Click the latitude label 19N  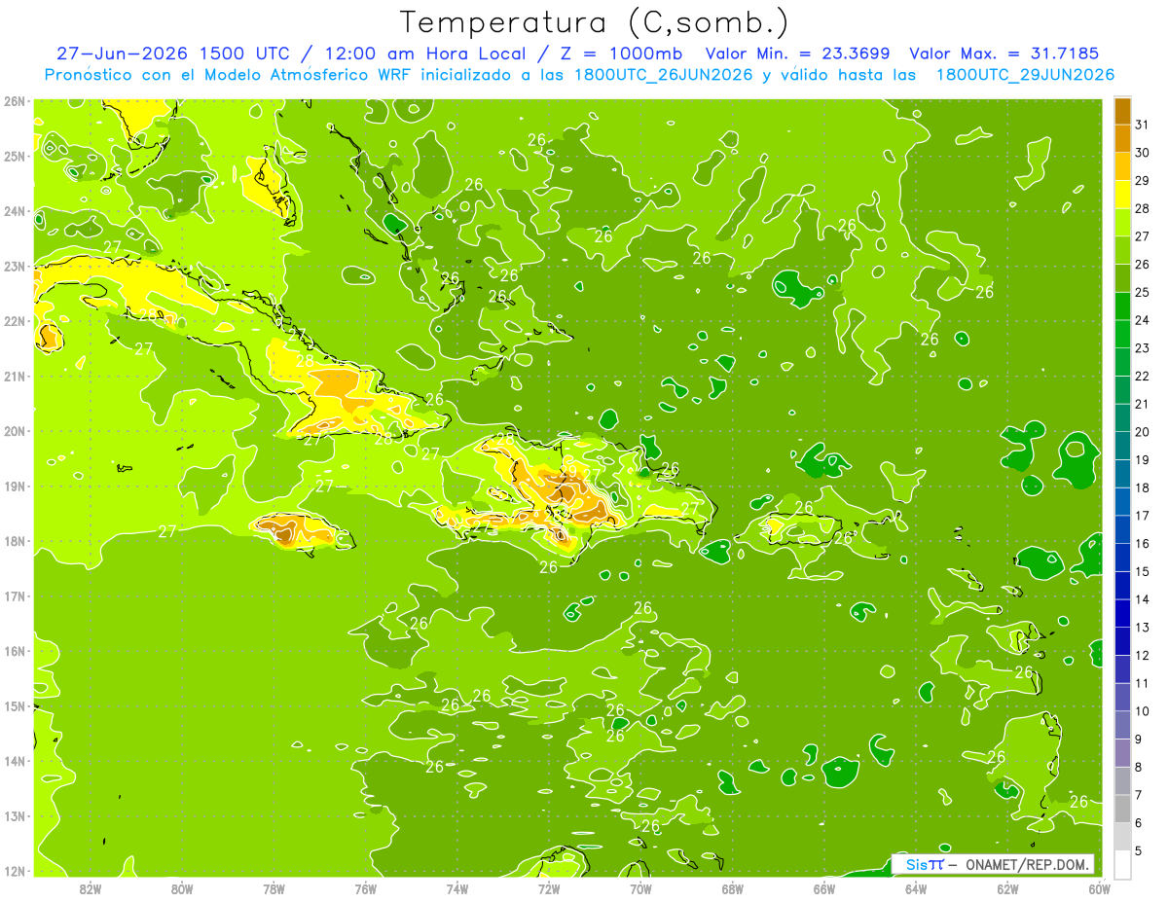pyautogui.click(x=15, y=486)
